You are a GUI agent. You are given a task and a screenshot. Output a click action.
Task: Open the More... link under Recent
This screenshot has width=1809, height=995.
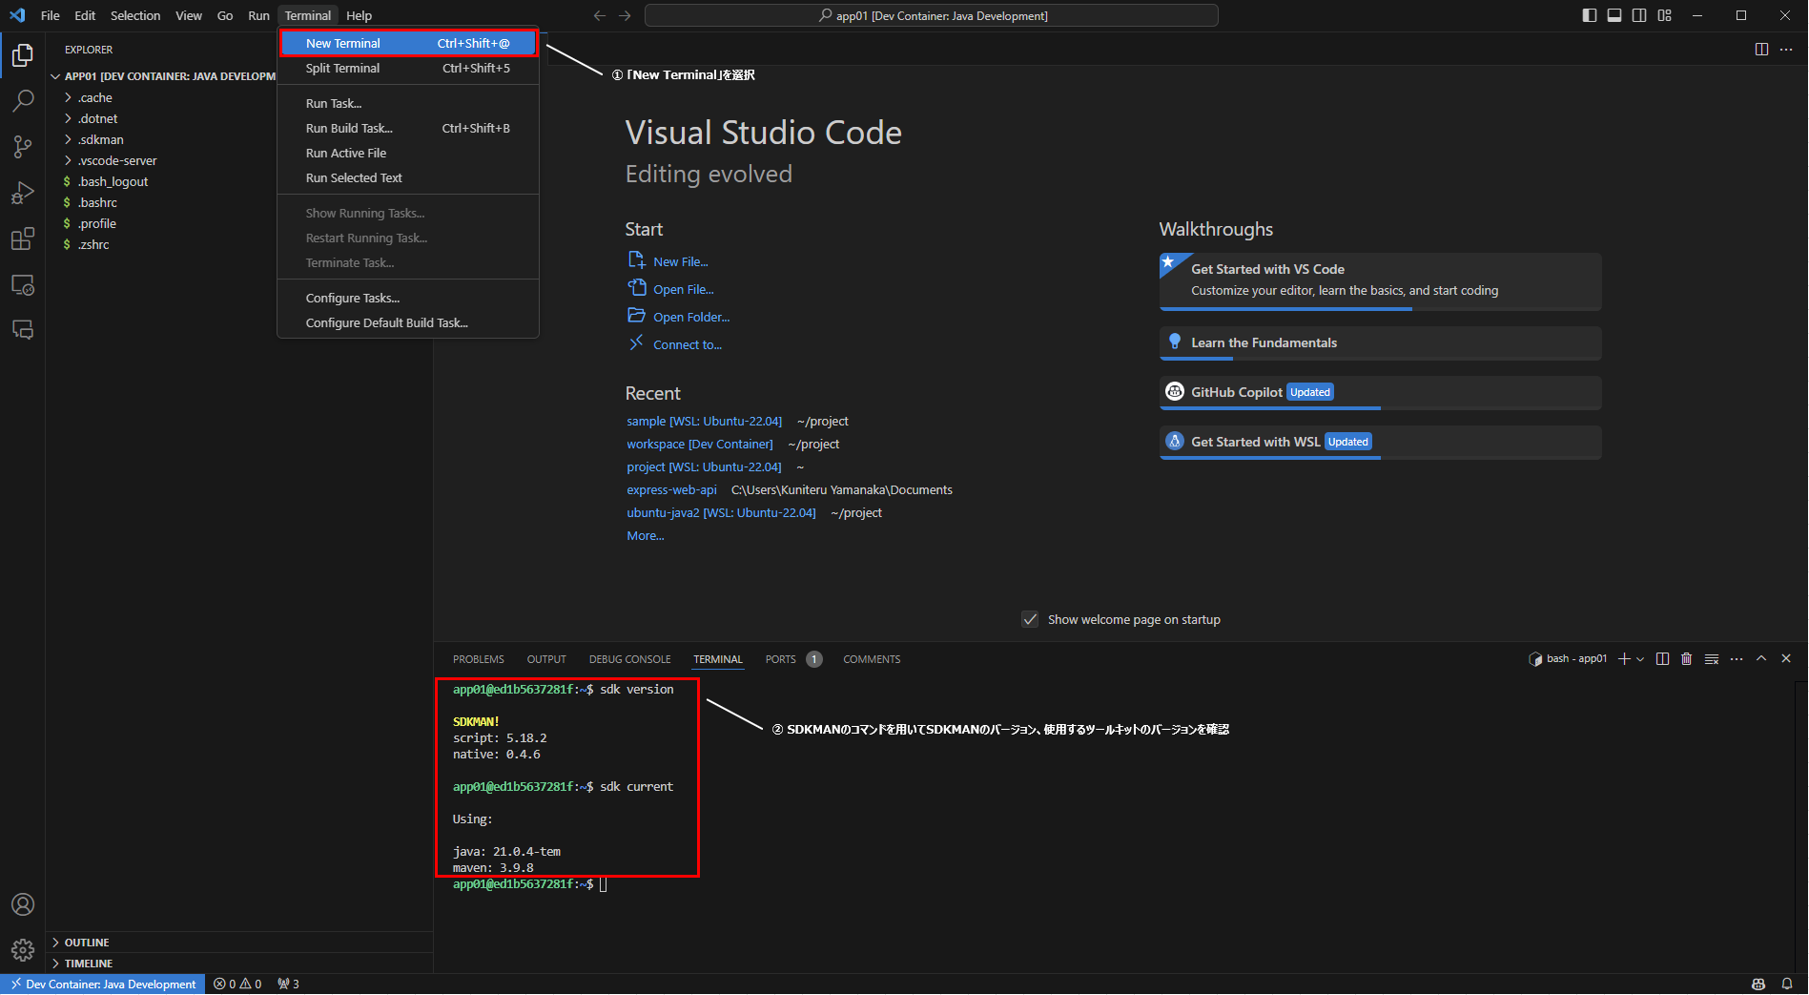click(645, 535)
